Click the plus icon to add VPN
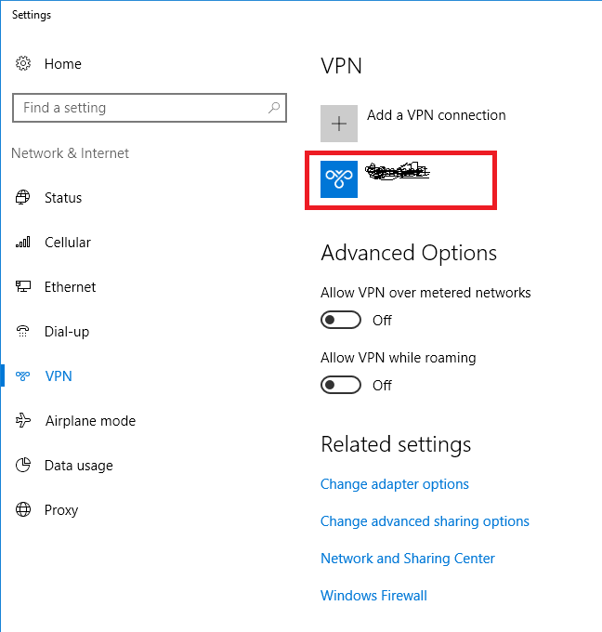 (339, 123)
